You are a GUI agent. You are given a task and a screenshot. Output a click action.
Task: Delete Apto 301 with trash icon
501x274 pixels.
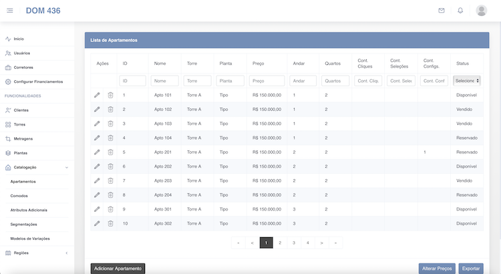(110, 209)
